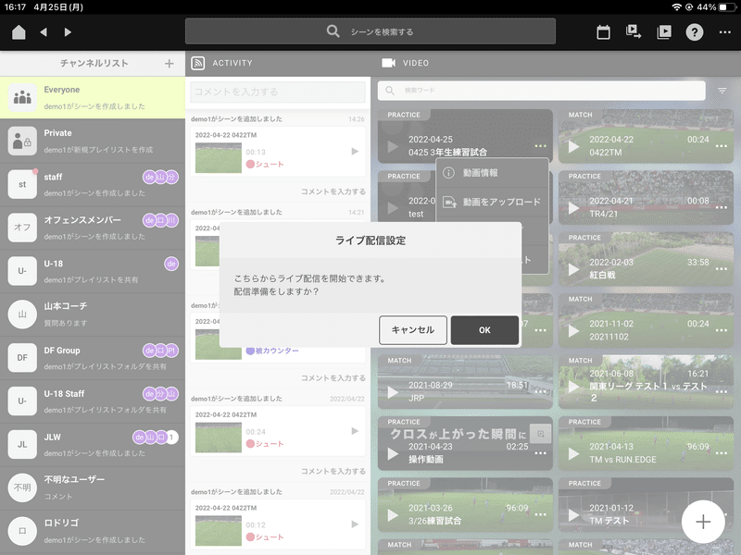The width and height of the screenshot is (741, 555).
Task: Select the Private channel
Action: click(93, 142)
